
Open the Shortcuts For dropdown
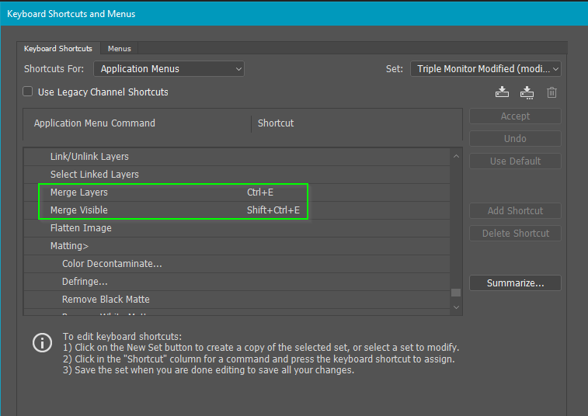point(169,69)
